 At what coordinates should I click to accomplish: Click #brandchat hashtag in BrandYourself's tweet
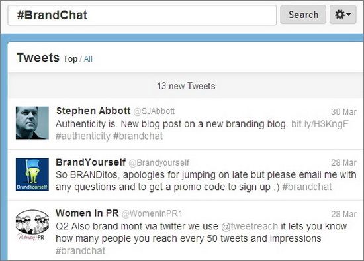point(307,187)
